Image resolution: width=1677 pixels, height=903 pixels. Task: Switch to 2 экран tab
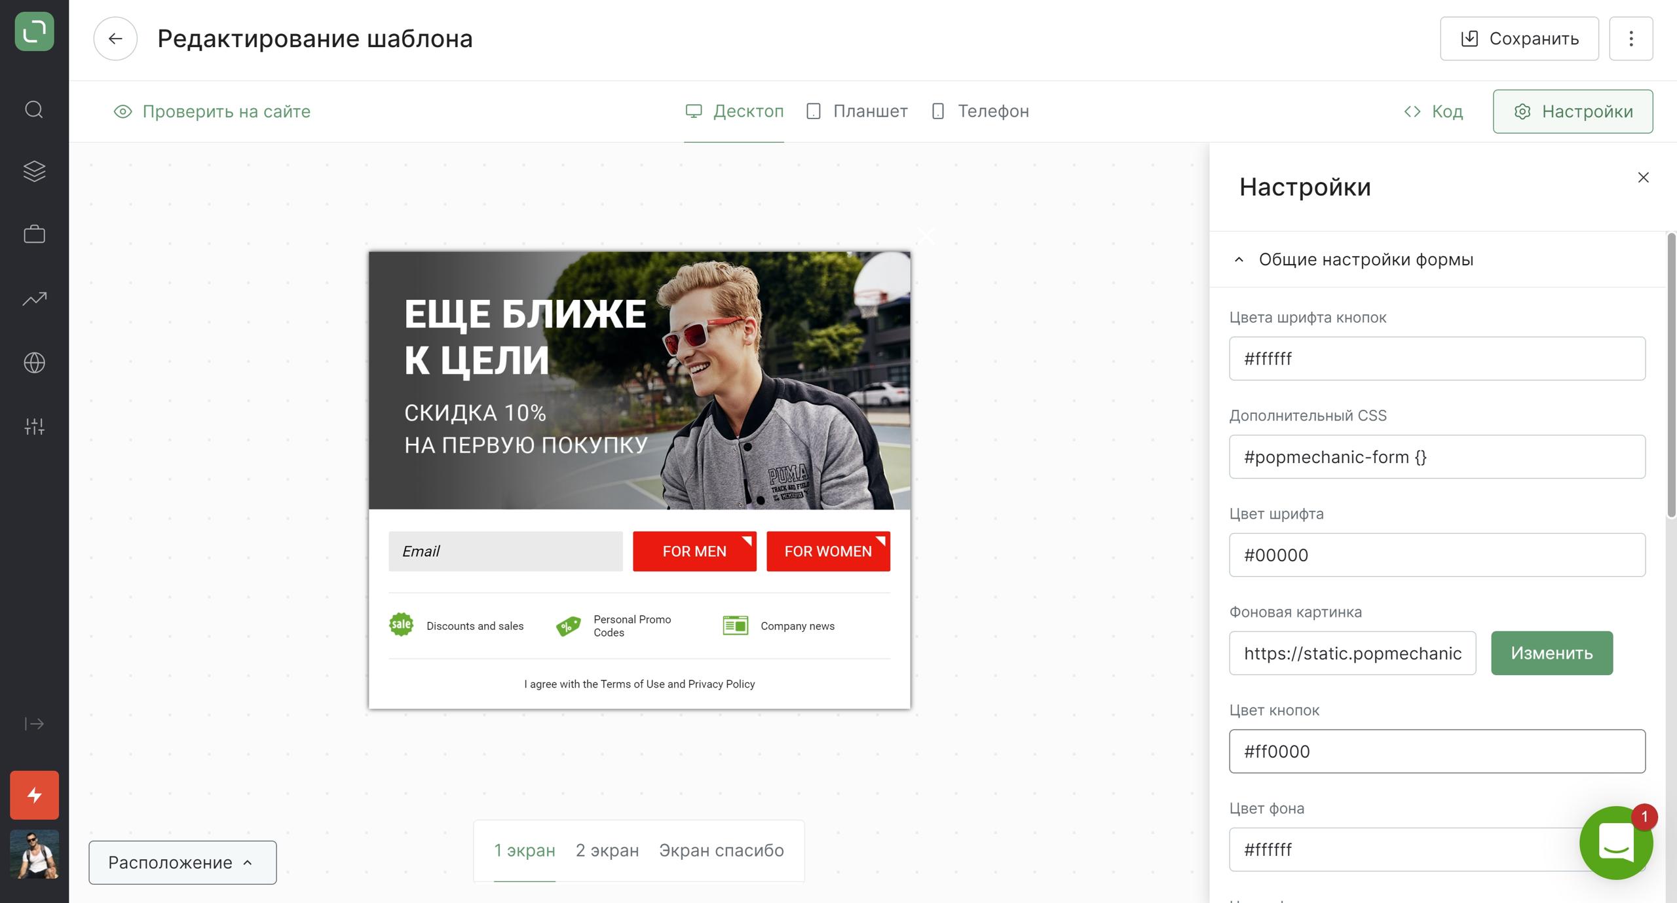coord(607,850)
